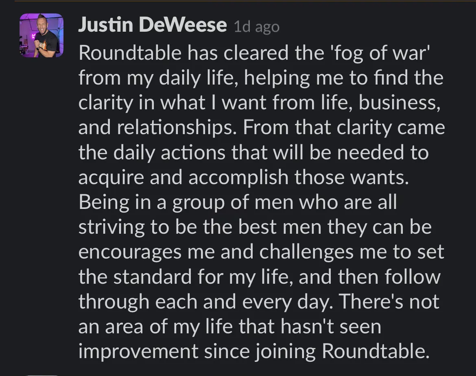Click the text 'through each and every day'
The width and height of the screenshot is (476, 376).
(206, 302)
